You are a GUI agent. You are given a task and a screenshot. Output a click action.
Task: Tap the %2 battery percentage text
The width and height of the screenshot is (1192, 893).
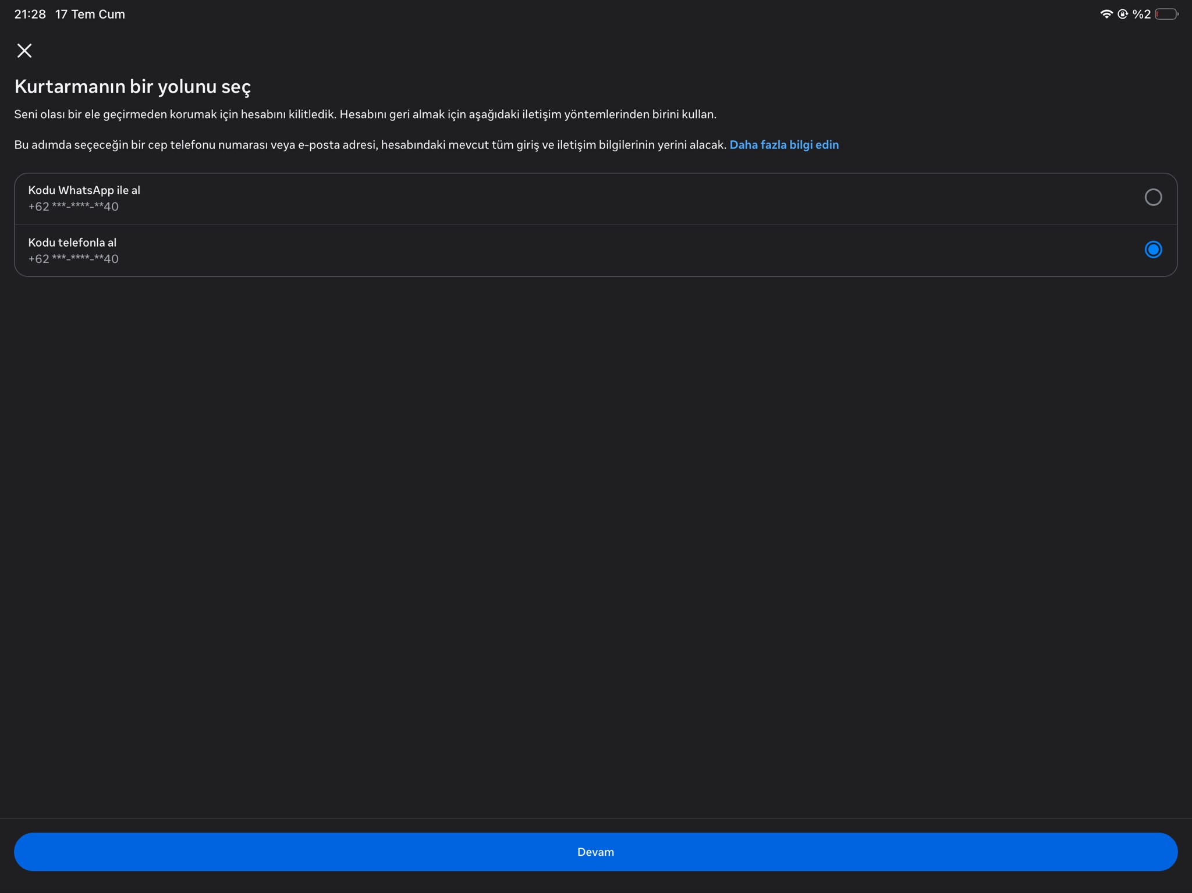(1141, 14)
